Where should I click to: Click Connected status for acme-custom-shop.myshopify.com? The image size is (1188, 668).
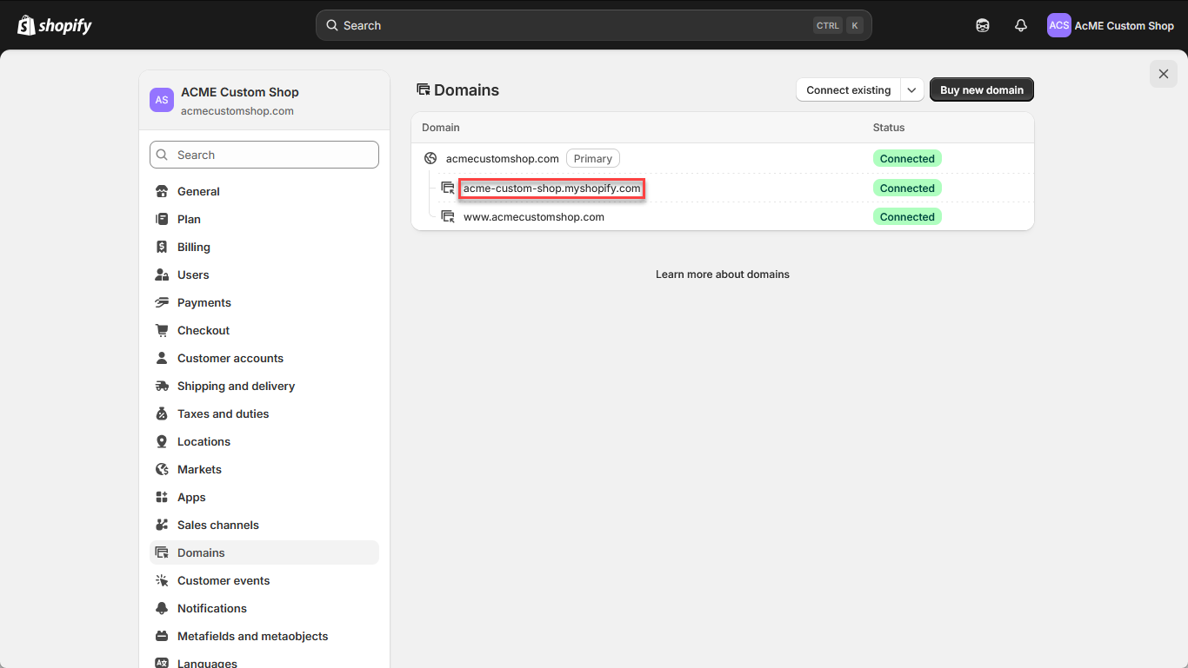907,188
